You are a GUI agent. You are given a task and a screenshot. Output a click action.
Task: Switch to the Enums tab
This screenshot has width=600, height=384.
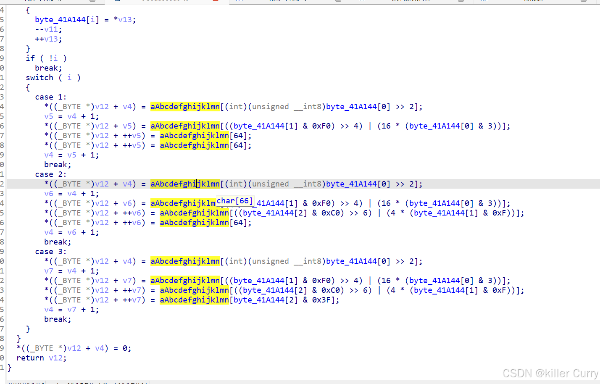(x=533, y=1)
